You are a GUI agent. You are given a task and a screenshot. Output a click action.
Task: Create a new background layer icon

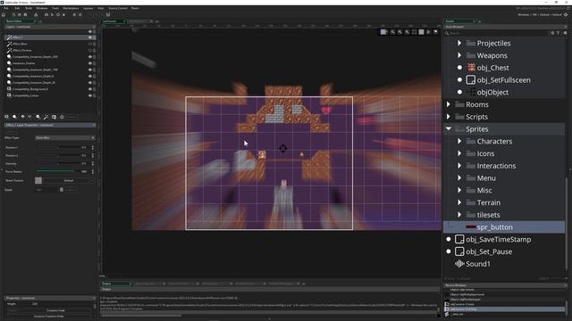(x=6, y=117)
